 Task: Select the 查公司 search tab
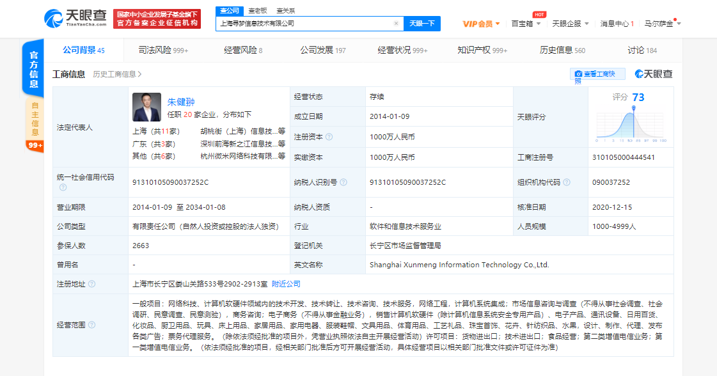tap(230, 10)
